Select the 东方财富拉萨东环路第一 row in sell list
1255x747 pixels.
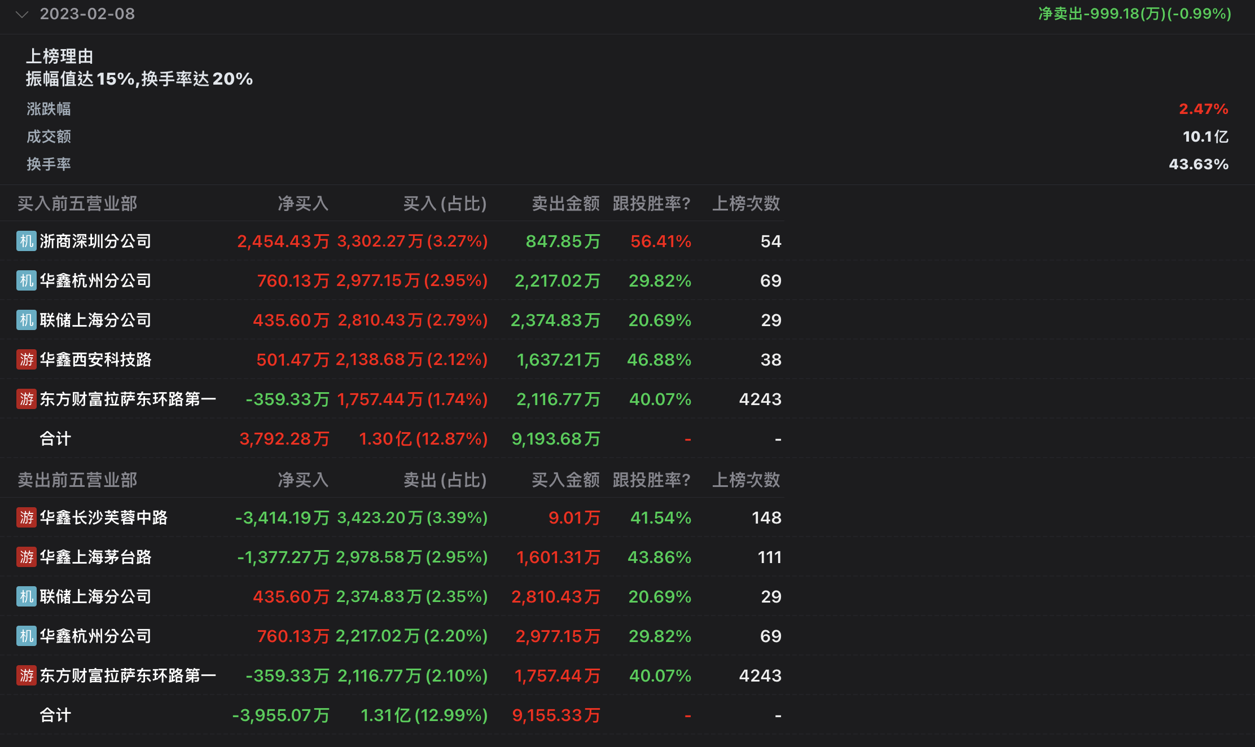pos(128,675)
